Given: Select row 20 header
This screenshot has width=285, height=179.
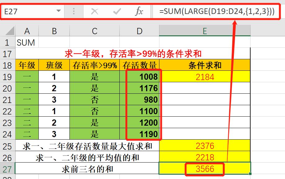Looking at the screenshot, I should pos(7,88).
